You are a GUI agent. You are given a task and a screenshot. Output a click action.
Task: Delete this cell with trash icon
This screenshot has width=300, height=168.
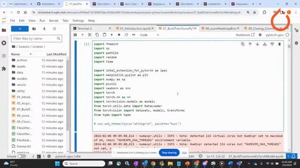(x=279, y=44)
